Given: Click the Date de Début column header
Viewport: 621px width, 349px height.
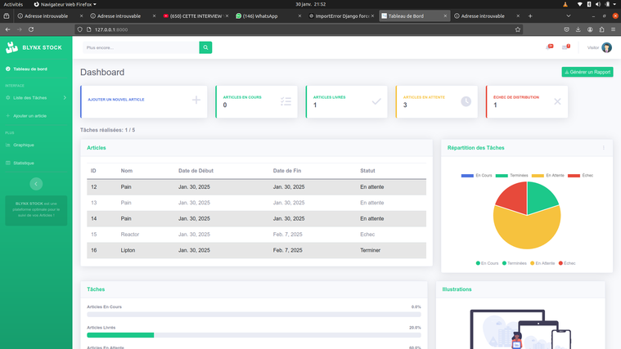Looking at the screenshot, I should 196,171.
